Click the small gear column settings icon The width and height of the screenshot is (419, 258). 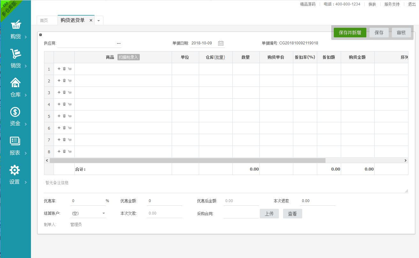[x=41, y=35]
